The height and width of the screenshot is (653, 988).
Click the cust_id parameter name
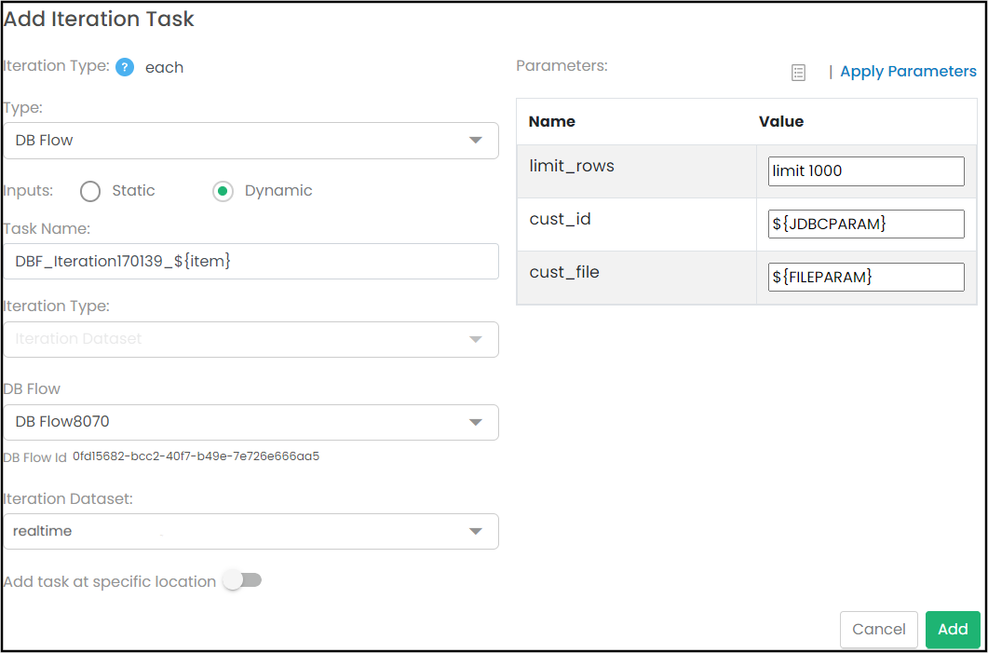561,219
